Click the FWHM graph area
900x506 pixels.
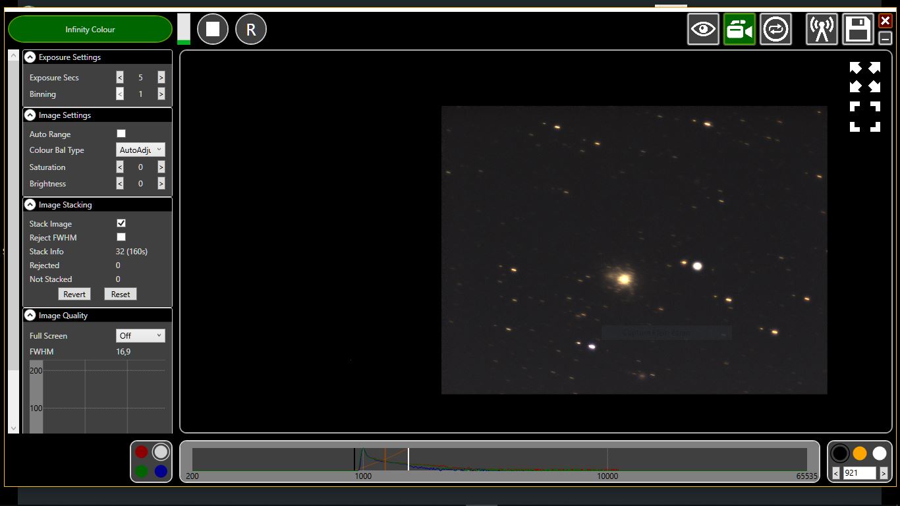98,397
